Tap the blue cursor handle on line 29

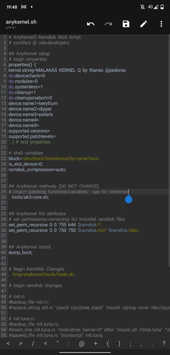(129, 199)
